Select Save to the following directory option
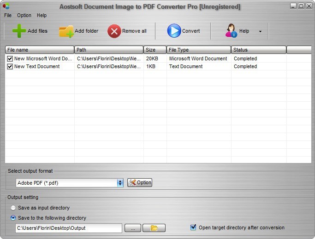The height and width of the screenshot is (239, 315). click(13, 218)
